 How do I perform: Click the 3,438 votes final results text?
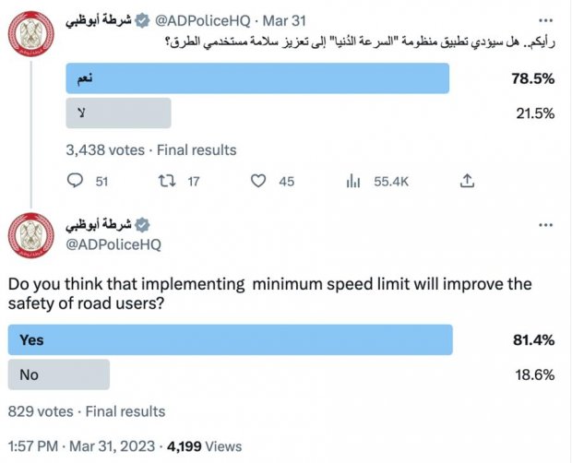tap(151, 149)
